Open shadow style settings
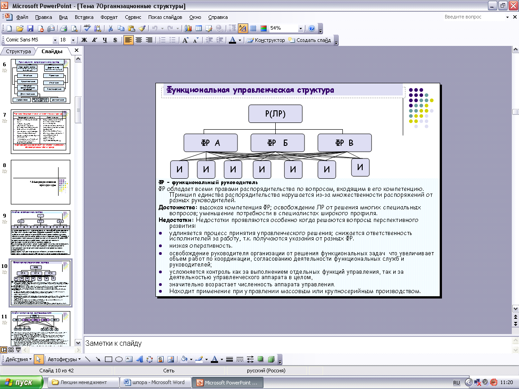519x389 pixels. coord(260,359)
